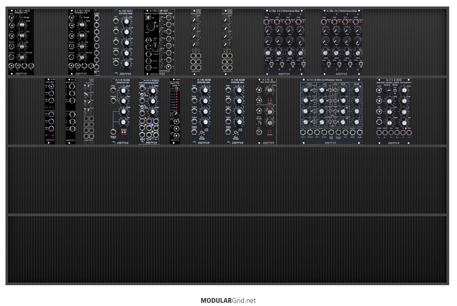Click the Frq knob on A-120 VCF1
This screenshot has width=457, height=306.
126,21
